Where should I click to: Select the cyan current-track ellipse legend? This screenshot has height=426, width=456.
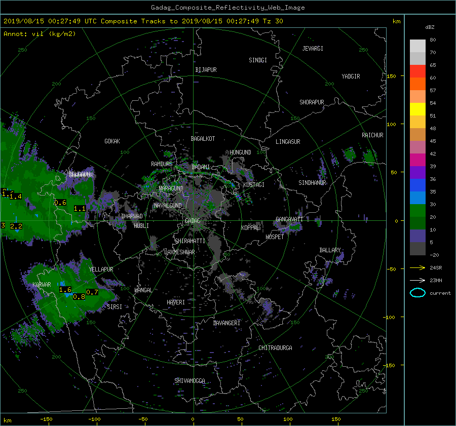[x=417, y=293]
